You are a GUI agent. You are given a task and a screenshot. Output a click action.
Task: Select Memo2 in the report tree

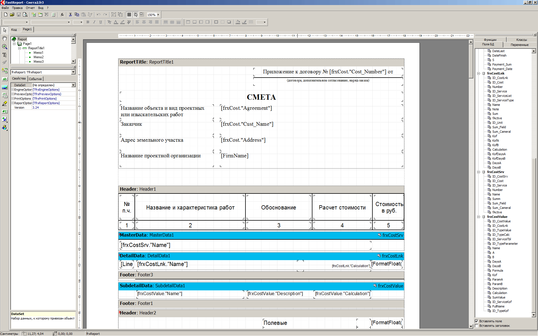[38, 57]
